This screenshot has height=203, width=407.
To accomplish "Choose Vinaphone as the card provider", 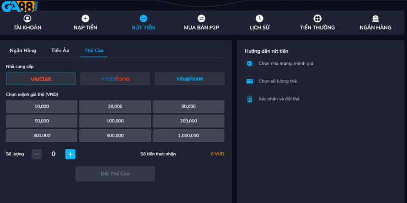I will 189,79.
